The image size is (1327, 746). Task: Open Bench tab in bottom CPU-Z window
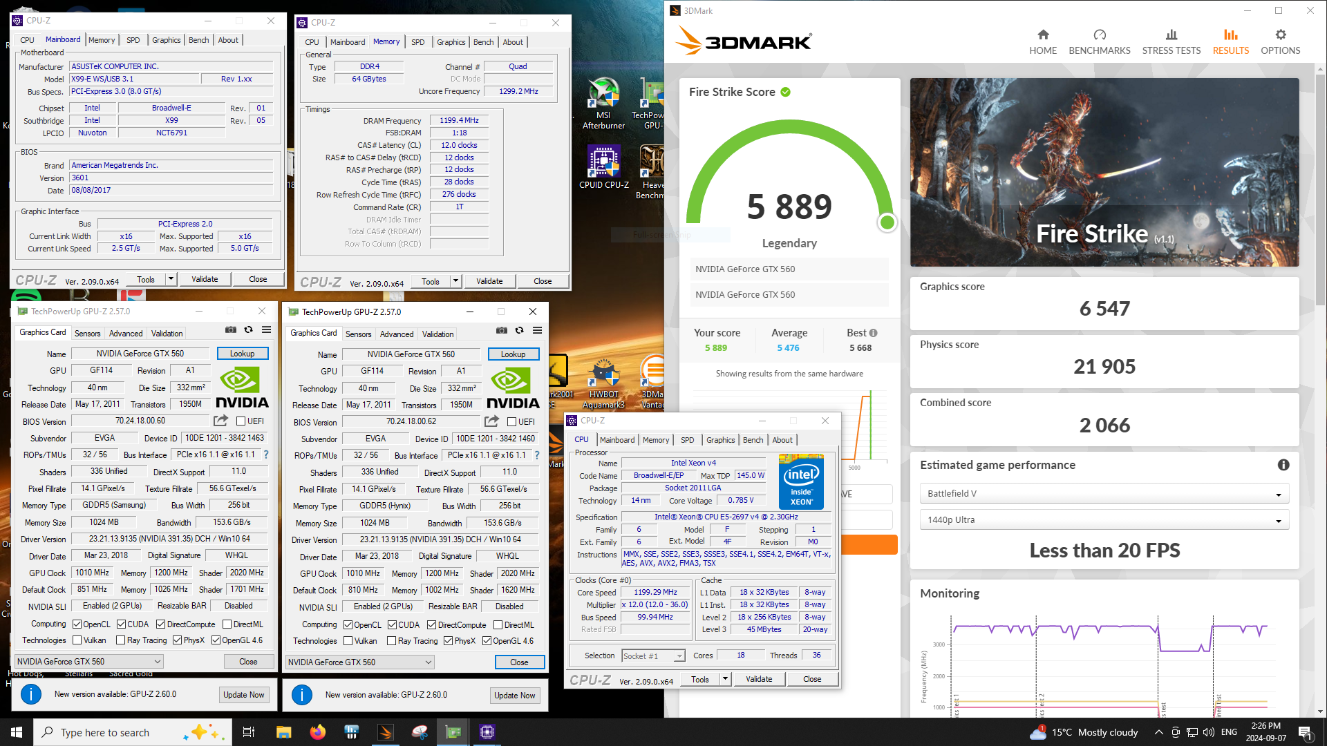click(x=753, y=440)
